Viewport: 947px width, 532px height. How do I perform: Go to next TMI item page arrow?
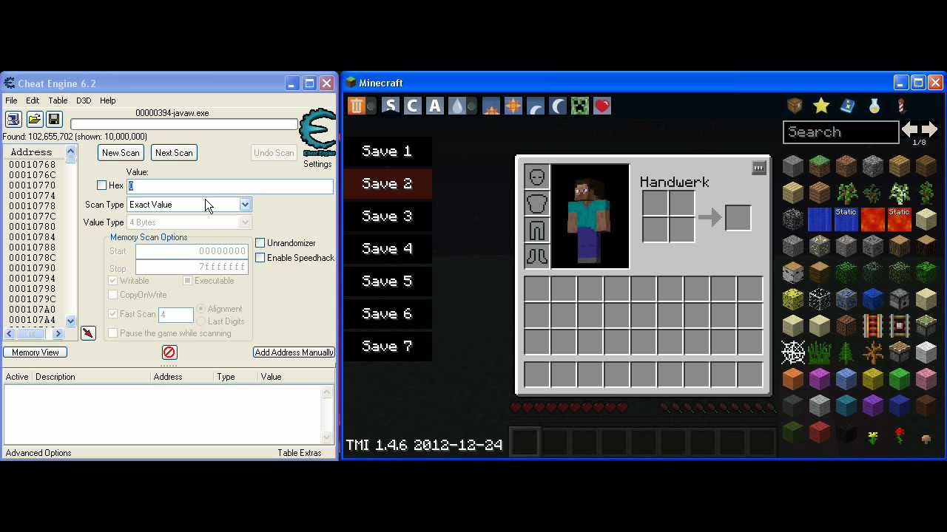click(929, 130)
